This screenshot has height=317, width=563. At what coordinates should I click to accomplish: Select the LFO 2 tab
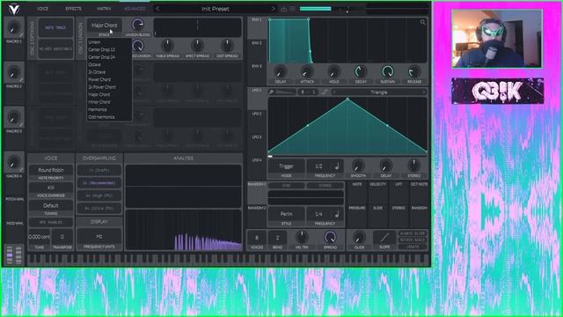(257, 122)
